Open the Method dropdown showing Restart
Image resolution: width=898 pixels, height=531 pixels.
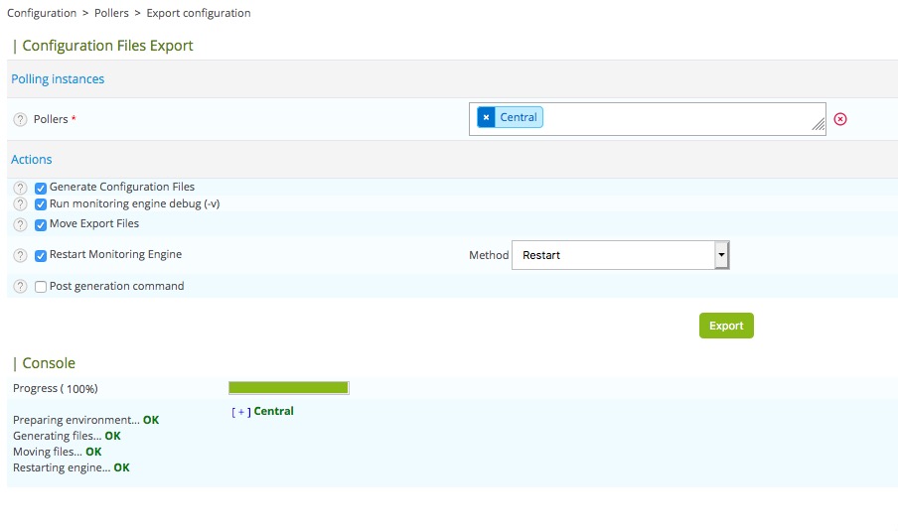click(x=620, y=255)
